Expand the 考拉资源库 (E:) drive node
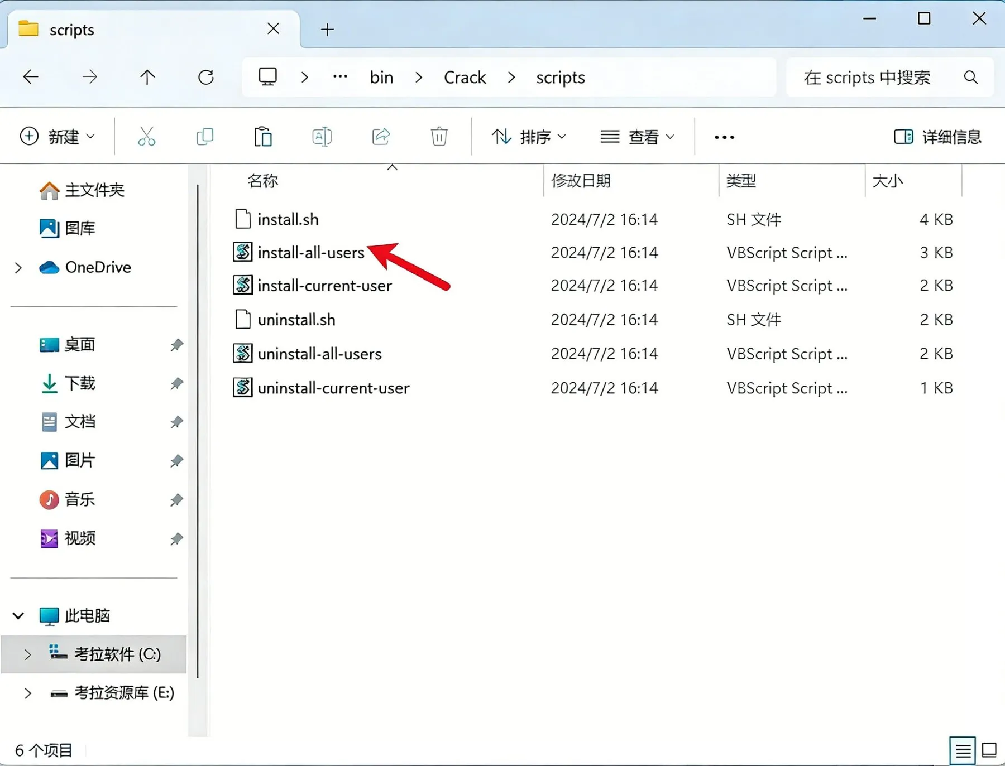This screenshot has height=766, width=1005. pos(27,693)
